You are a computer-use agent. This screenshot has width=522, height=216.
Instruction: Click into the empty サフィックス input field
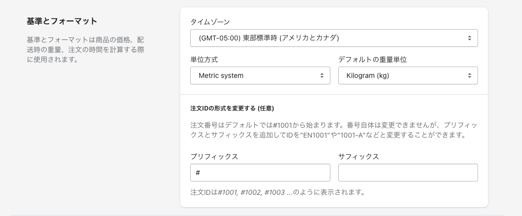pos(408,173)
